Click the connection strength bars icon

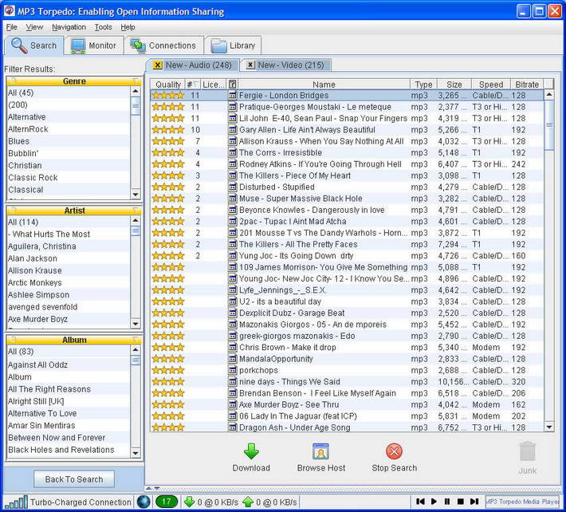coord(16,502)
